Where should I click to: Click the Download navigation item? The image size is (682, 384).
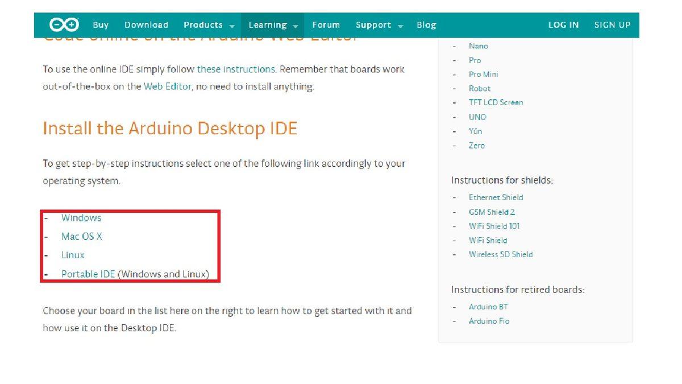[146, 24]
